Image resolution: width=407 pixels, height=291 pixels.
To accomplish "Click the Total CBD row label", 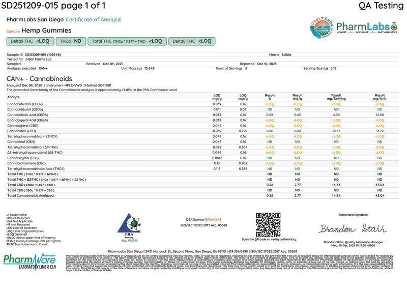I will pos(31,185).
